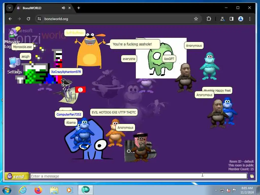This screenshot has width=260, height=195.
Task: Reload the bonziworld.org page
Action: click(x=28, y=19)
